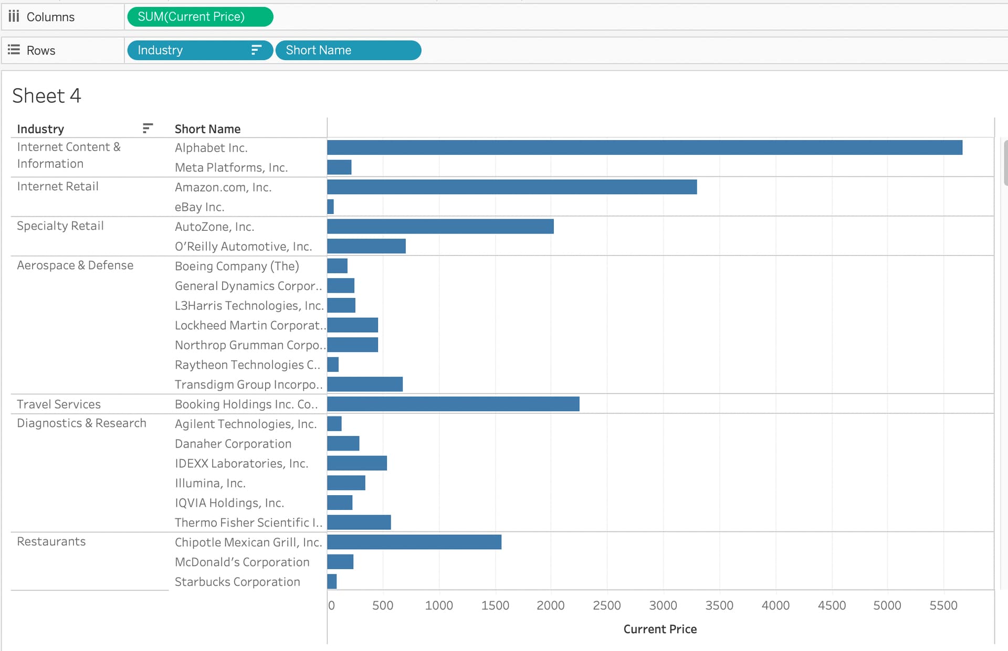
Task: Select the Amazon.com, Inc. bar
Action: [x=511, y=187]
